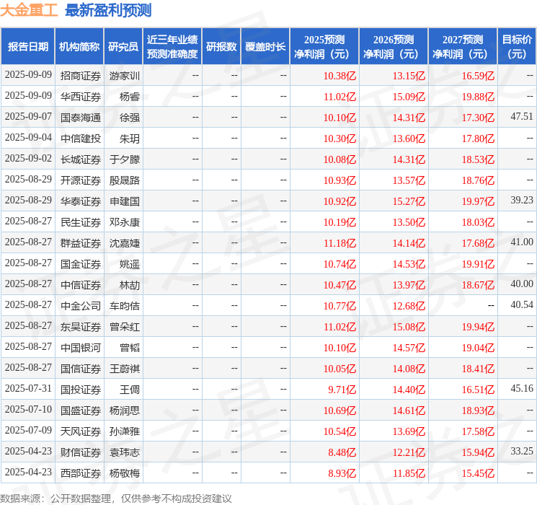Click researcher name 杨敬梅
The image size is (537, 505).
tap(125, 473)
